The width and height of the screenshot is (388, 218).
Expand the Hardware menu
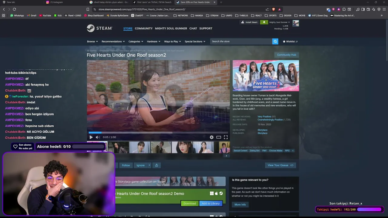[154, 41]
